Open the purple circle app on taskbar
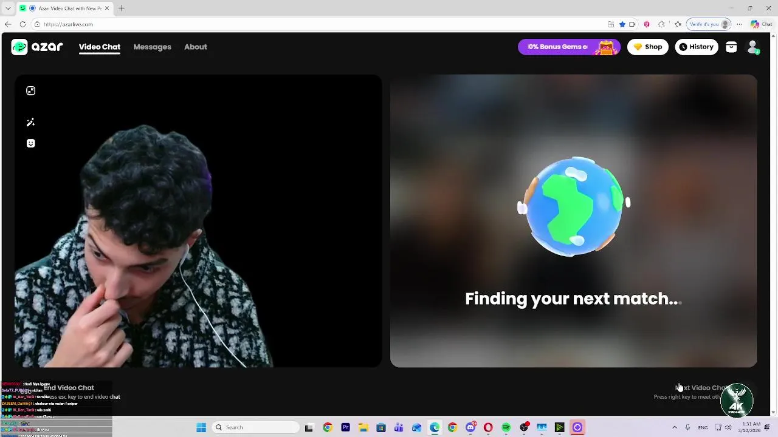 577,427
